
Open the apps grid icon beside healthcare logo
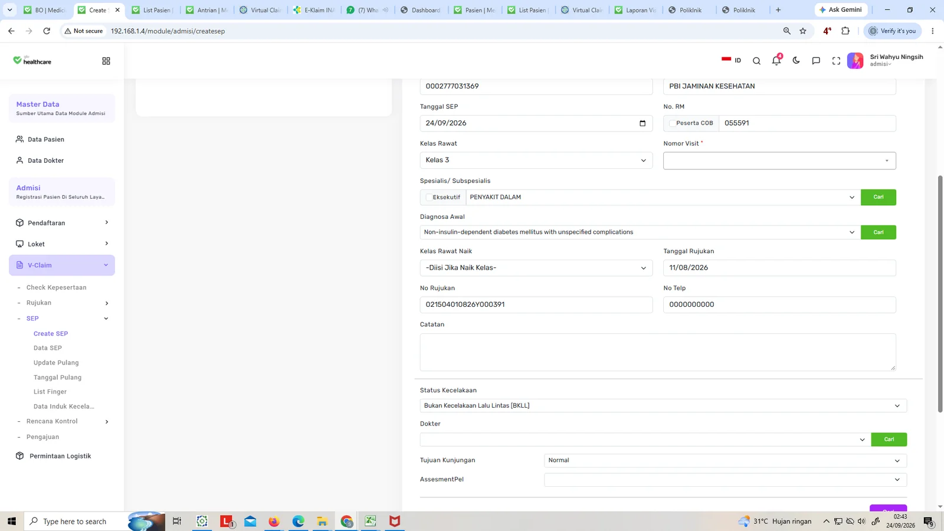[106, 61]
